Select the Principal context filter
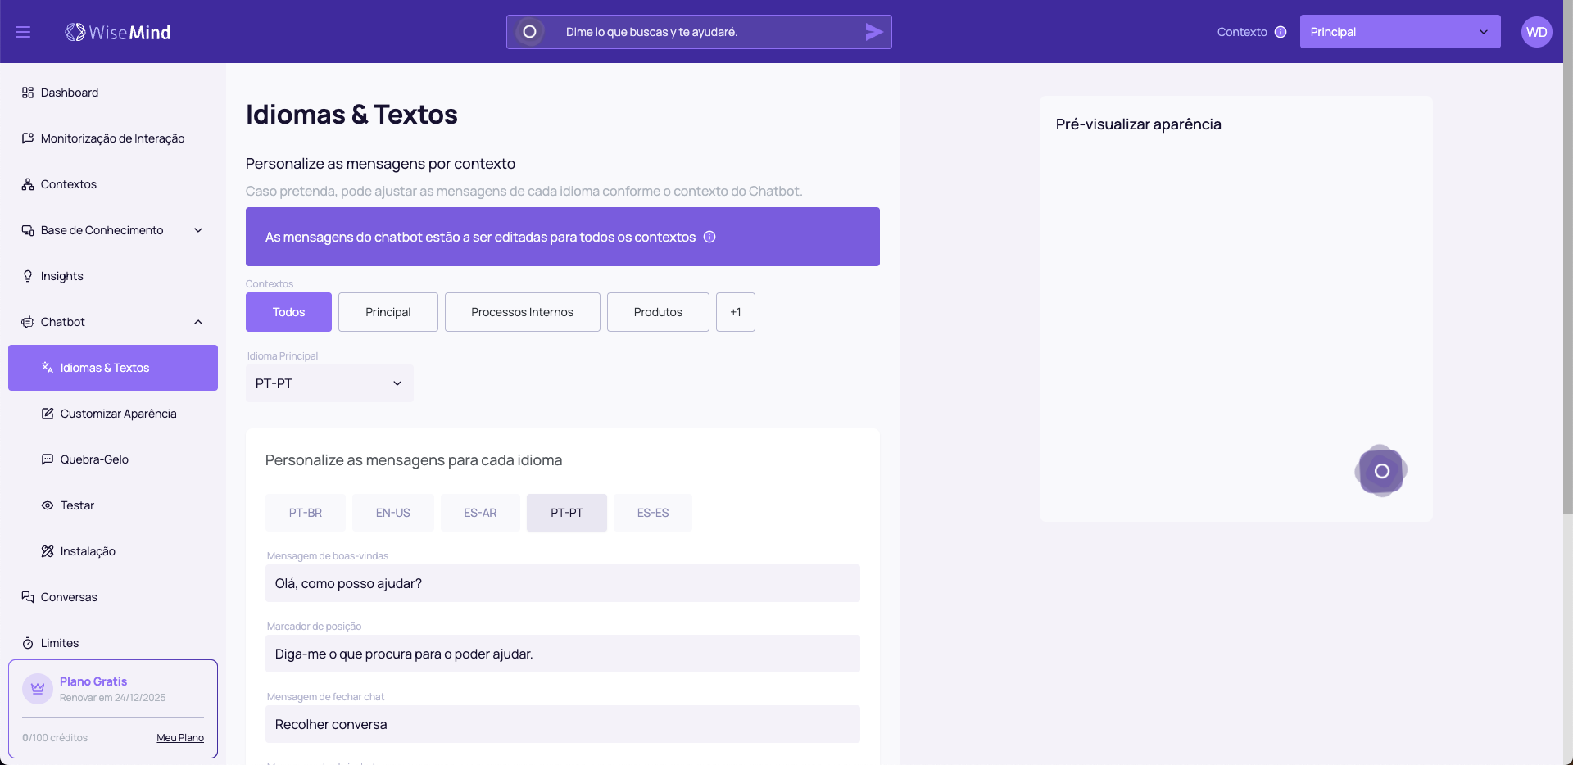The width and height of the screenshot is (1573, 765). coord(388,312)
